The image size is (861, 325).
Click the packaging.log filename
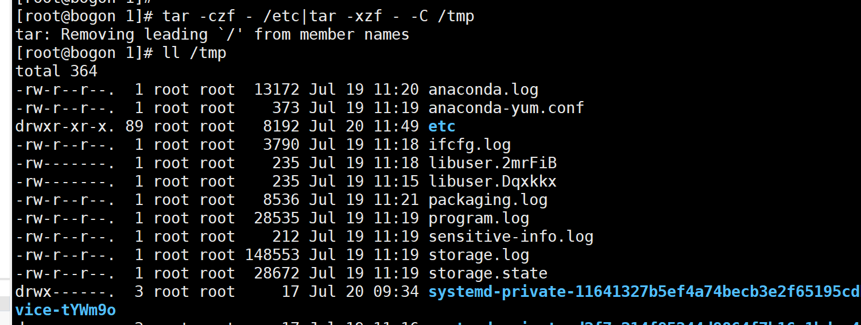tap(488, 200)
